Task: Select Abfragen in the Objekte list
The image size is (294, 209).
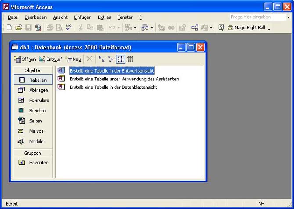Action: point(33,90)
